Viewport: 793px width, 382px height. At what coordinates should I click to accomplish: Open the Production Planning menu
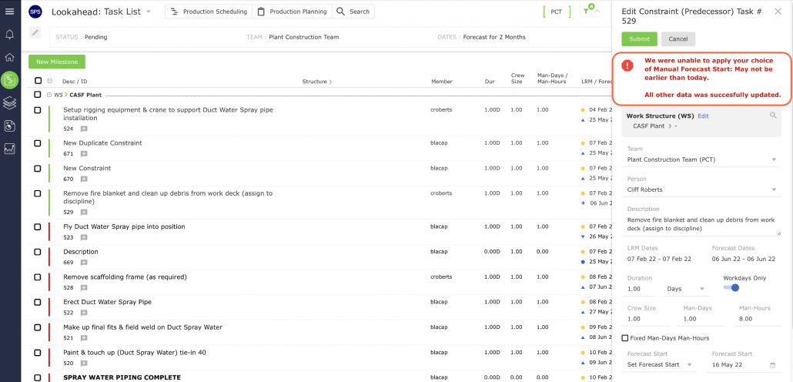[x=292, y=12]
